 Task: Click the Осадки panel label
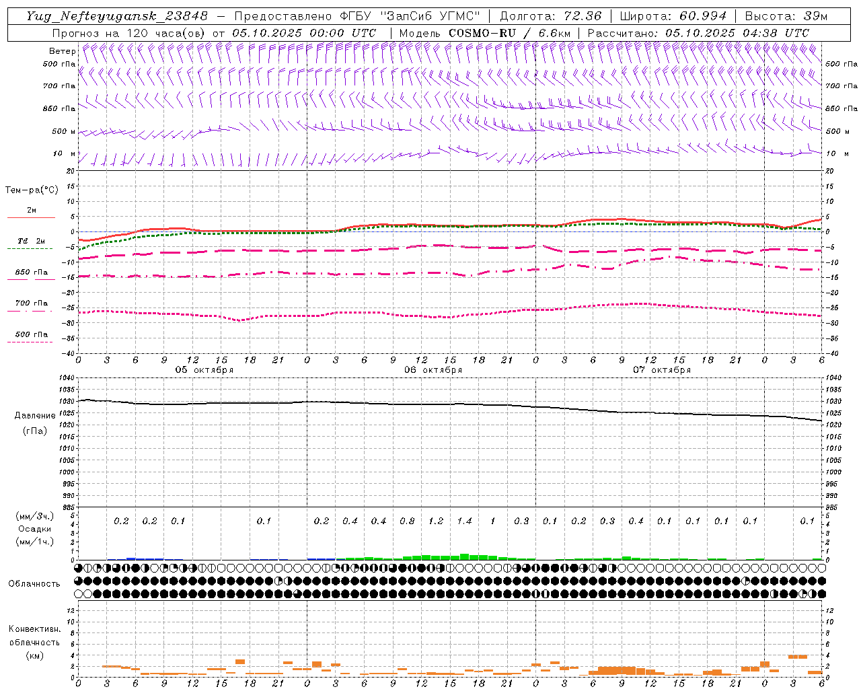(35, 529)
